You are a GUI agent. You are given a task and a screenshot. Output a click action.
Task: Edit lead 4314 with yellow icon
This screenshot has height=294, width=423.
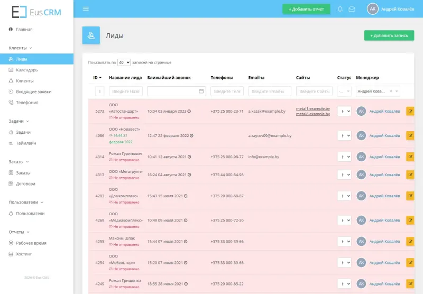[x=410, y=157]
